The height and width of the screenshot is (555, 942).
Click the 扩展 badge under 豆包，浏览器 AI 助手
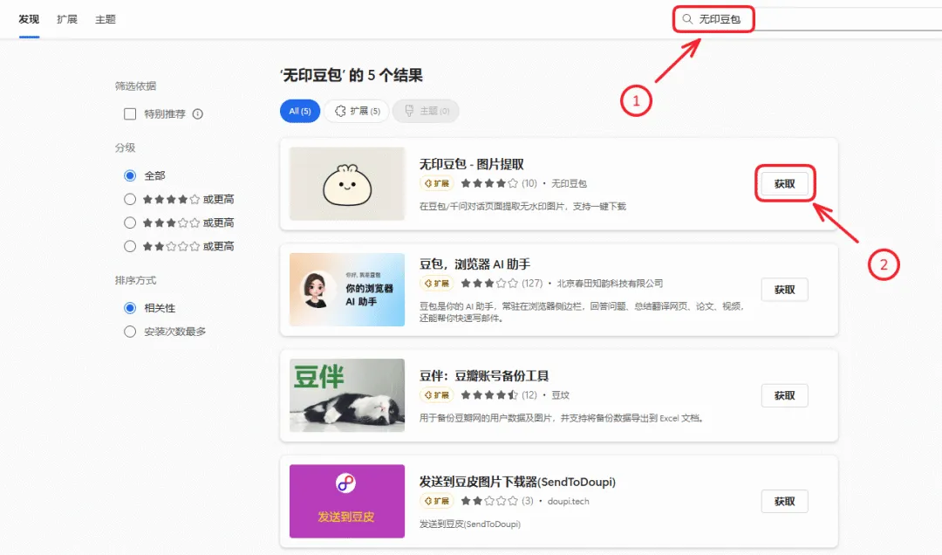[437, 284]
